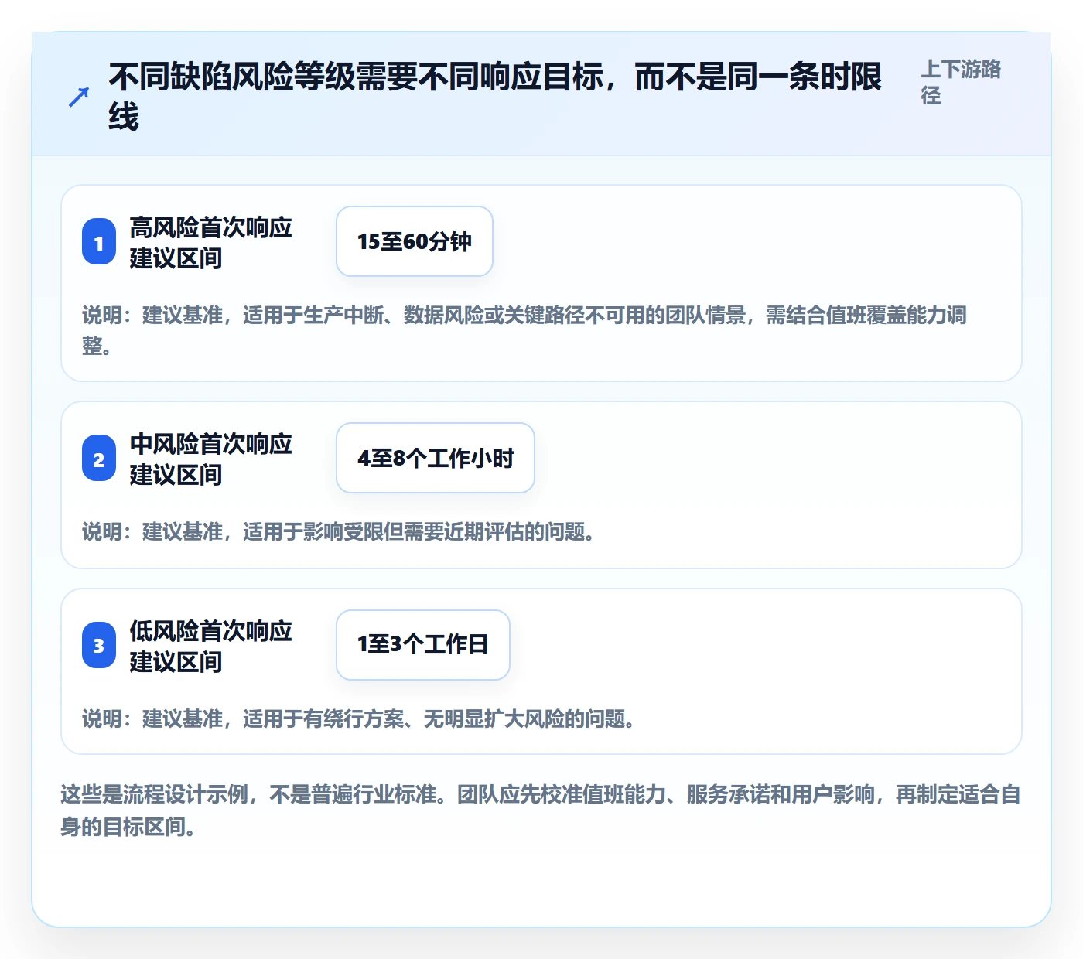Click the 中风险首次响应建议区间 heading

(211, 459)
